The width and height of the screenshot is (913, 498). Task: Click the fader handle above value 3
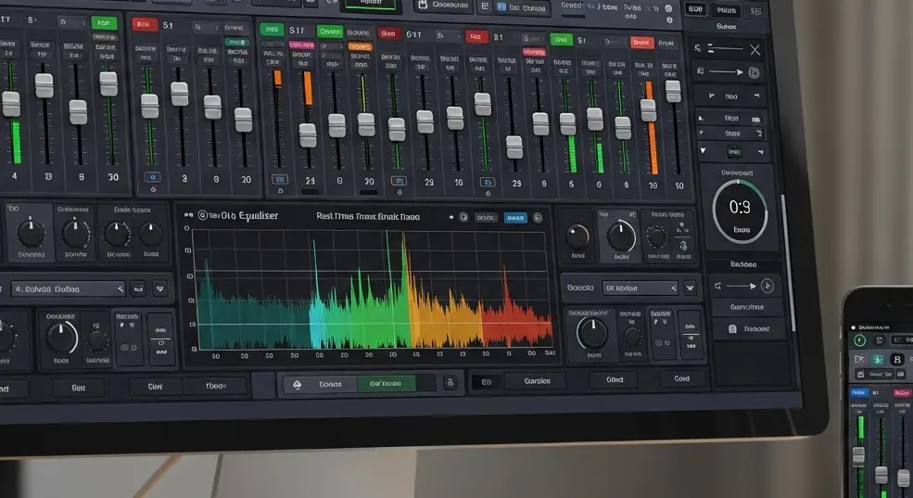coord(179,95)
